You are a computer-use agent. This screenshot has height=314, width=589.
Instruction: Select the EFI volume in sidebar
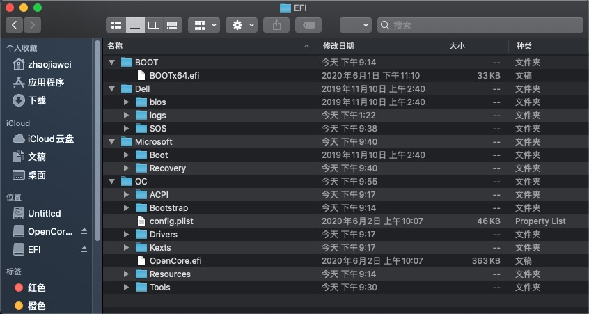pyautogui.click(x=27, y=249)
